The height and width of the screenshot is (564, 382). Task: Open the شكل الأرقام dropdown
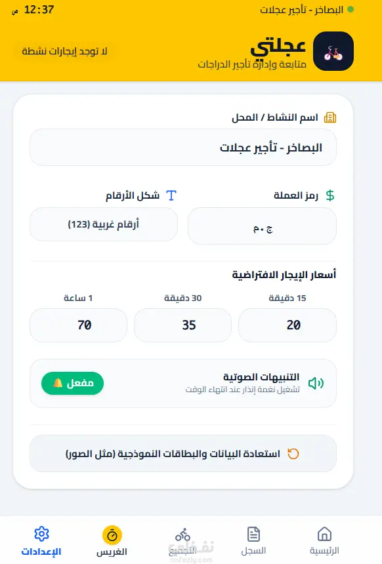(x=104, y=224)
